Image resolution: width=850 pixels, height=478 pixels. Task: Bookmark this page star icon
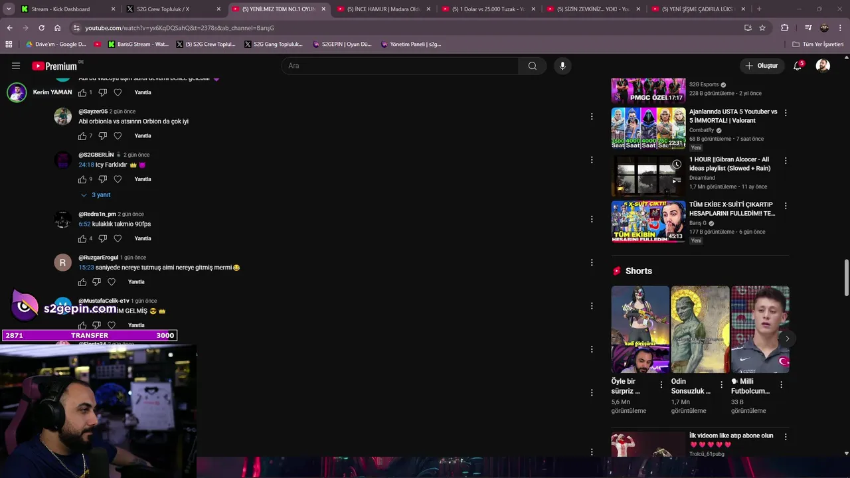(x=762, y=28)
